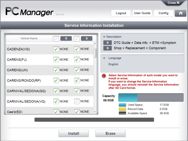The width and height of the screenshot is (188, 141).
Task: Click the English language value
Action: [113, 64]
